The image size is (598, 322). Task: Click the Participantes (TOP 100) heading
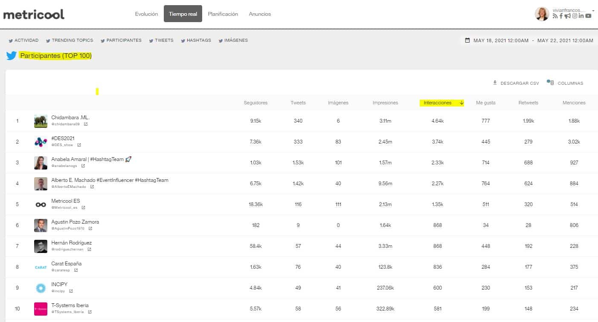(56, 56)
